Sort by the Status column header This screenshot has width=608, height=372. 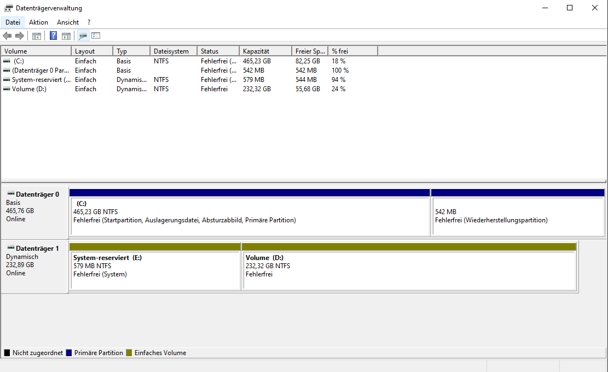click(x=218, y=51)
